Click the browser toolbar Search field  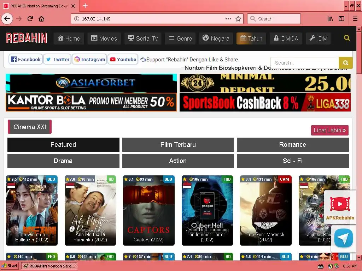274,19
